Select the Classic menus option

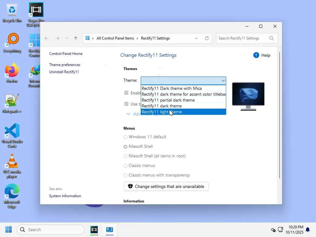tap(125, 166)
